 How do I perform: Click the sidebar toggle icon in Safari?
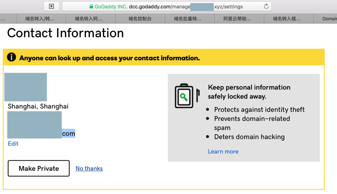[x=52, y=6]
